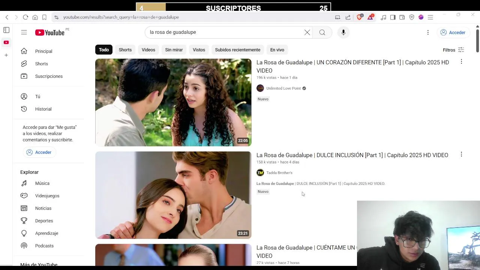Bookmark this page icon
The height and width of the screenshot is (270, 480).
(44, 17)
